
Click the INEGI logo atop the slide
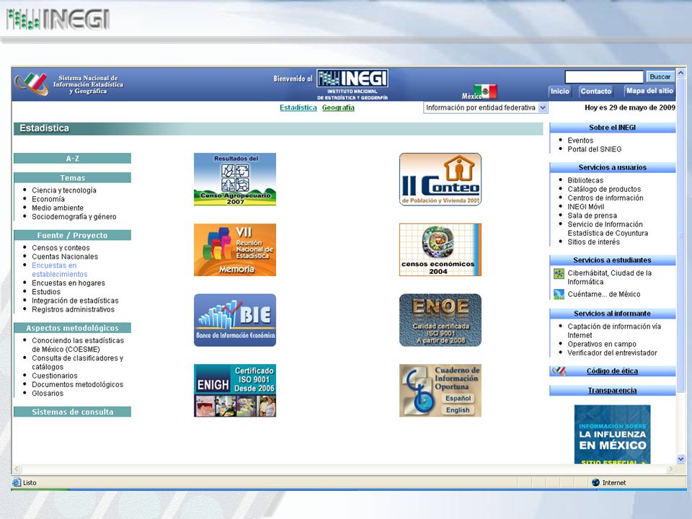coord(58,20)
